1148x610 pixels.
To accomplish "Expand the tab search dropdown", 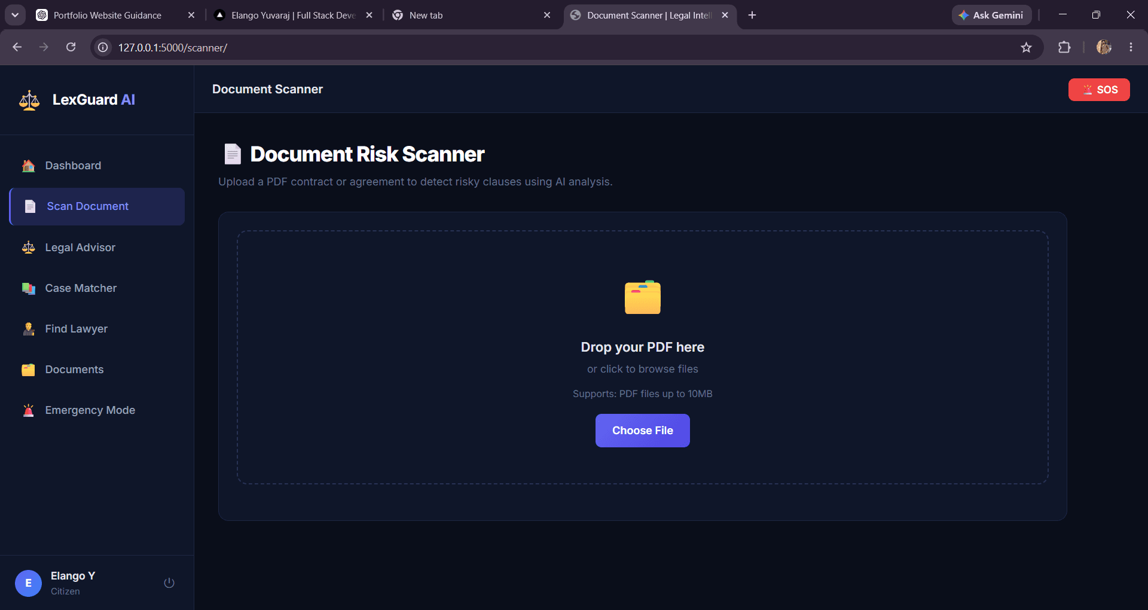I will (15, 15).
